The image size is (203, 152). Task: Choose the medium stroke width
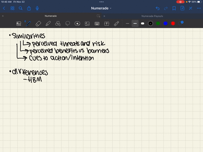135,23
